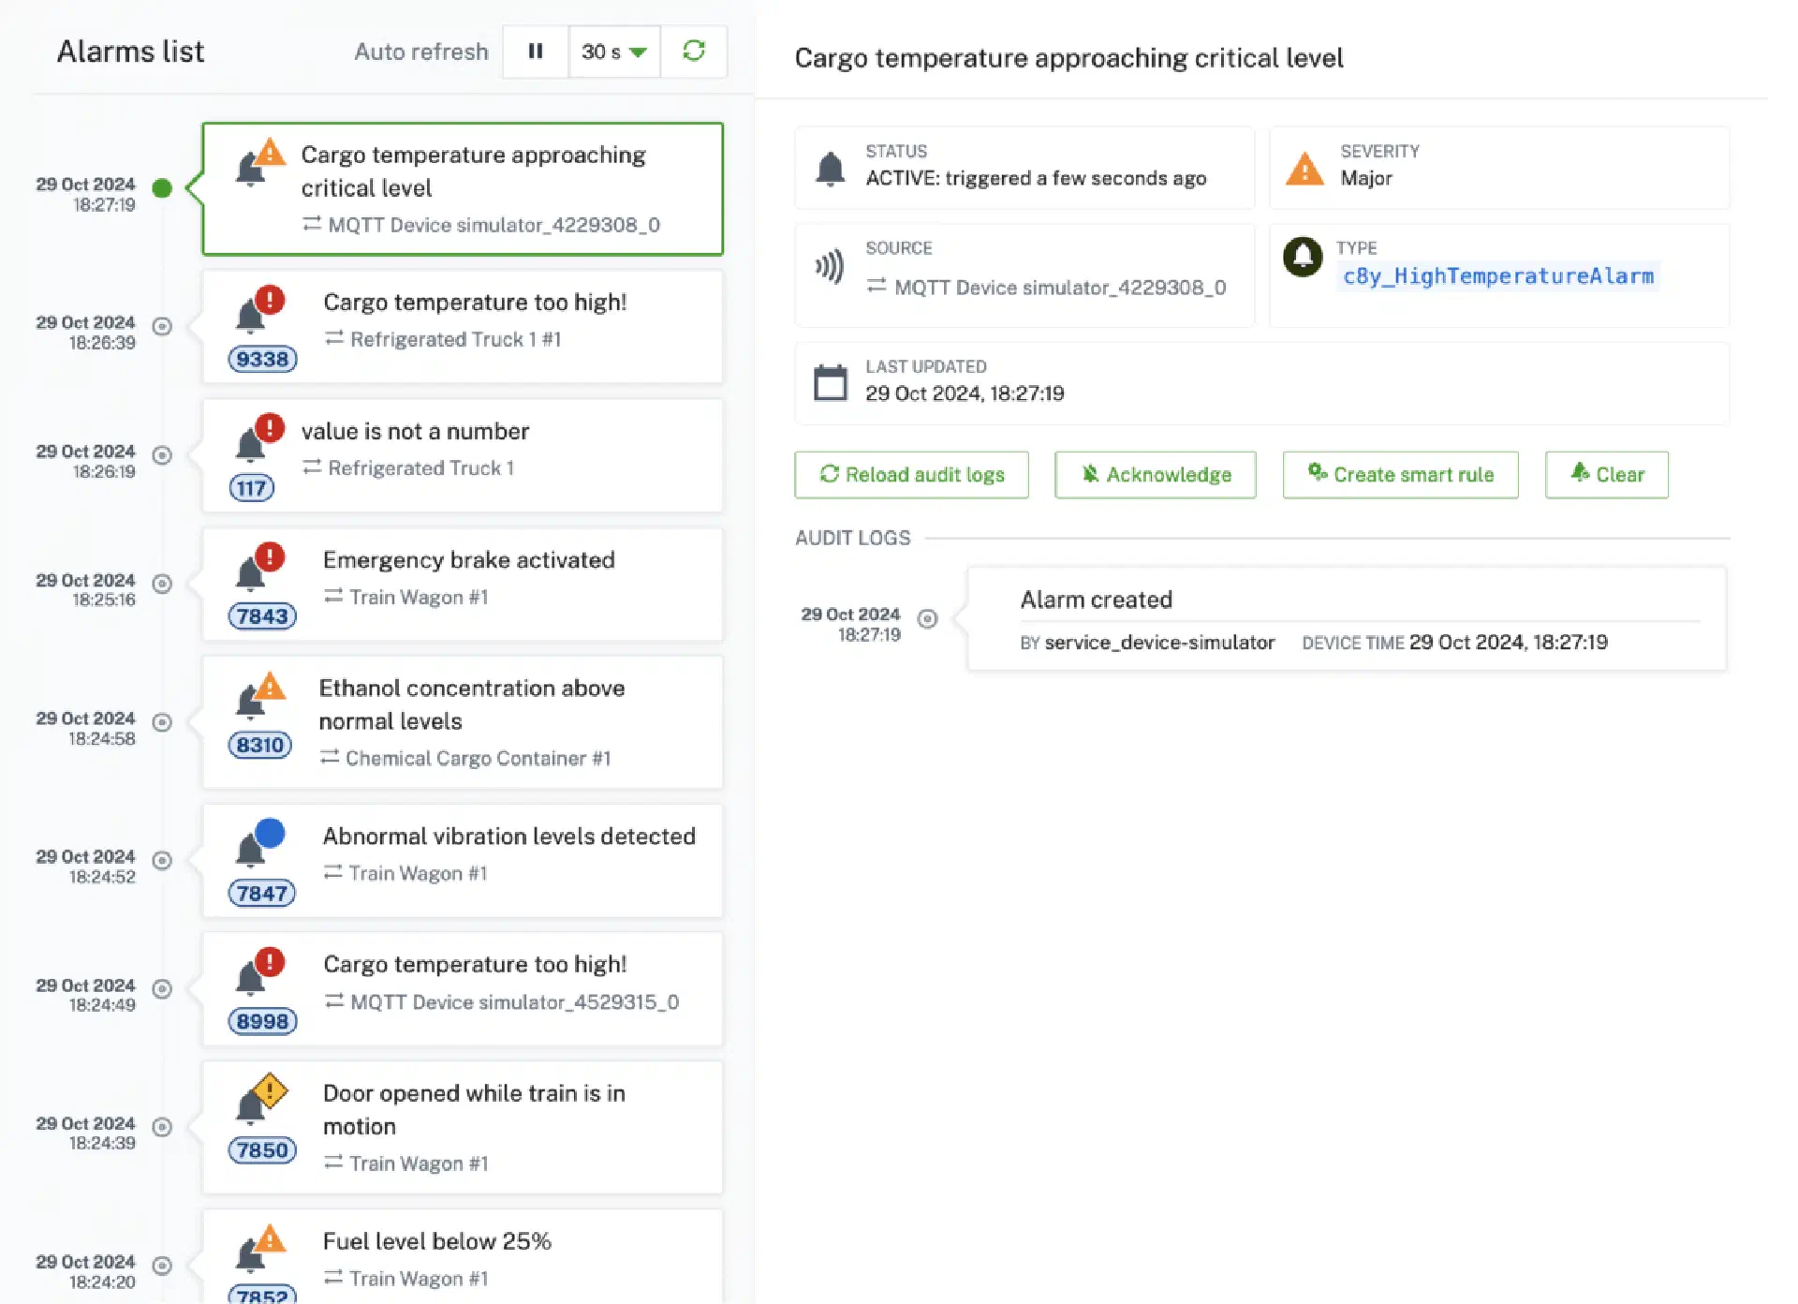The width and height of the screenshot is (1798, 1304).
Task: Pause the alarm list auto refresh
Action: tap(536, 52)
